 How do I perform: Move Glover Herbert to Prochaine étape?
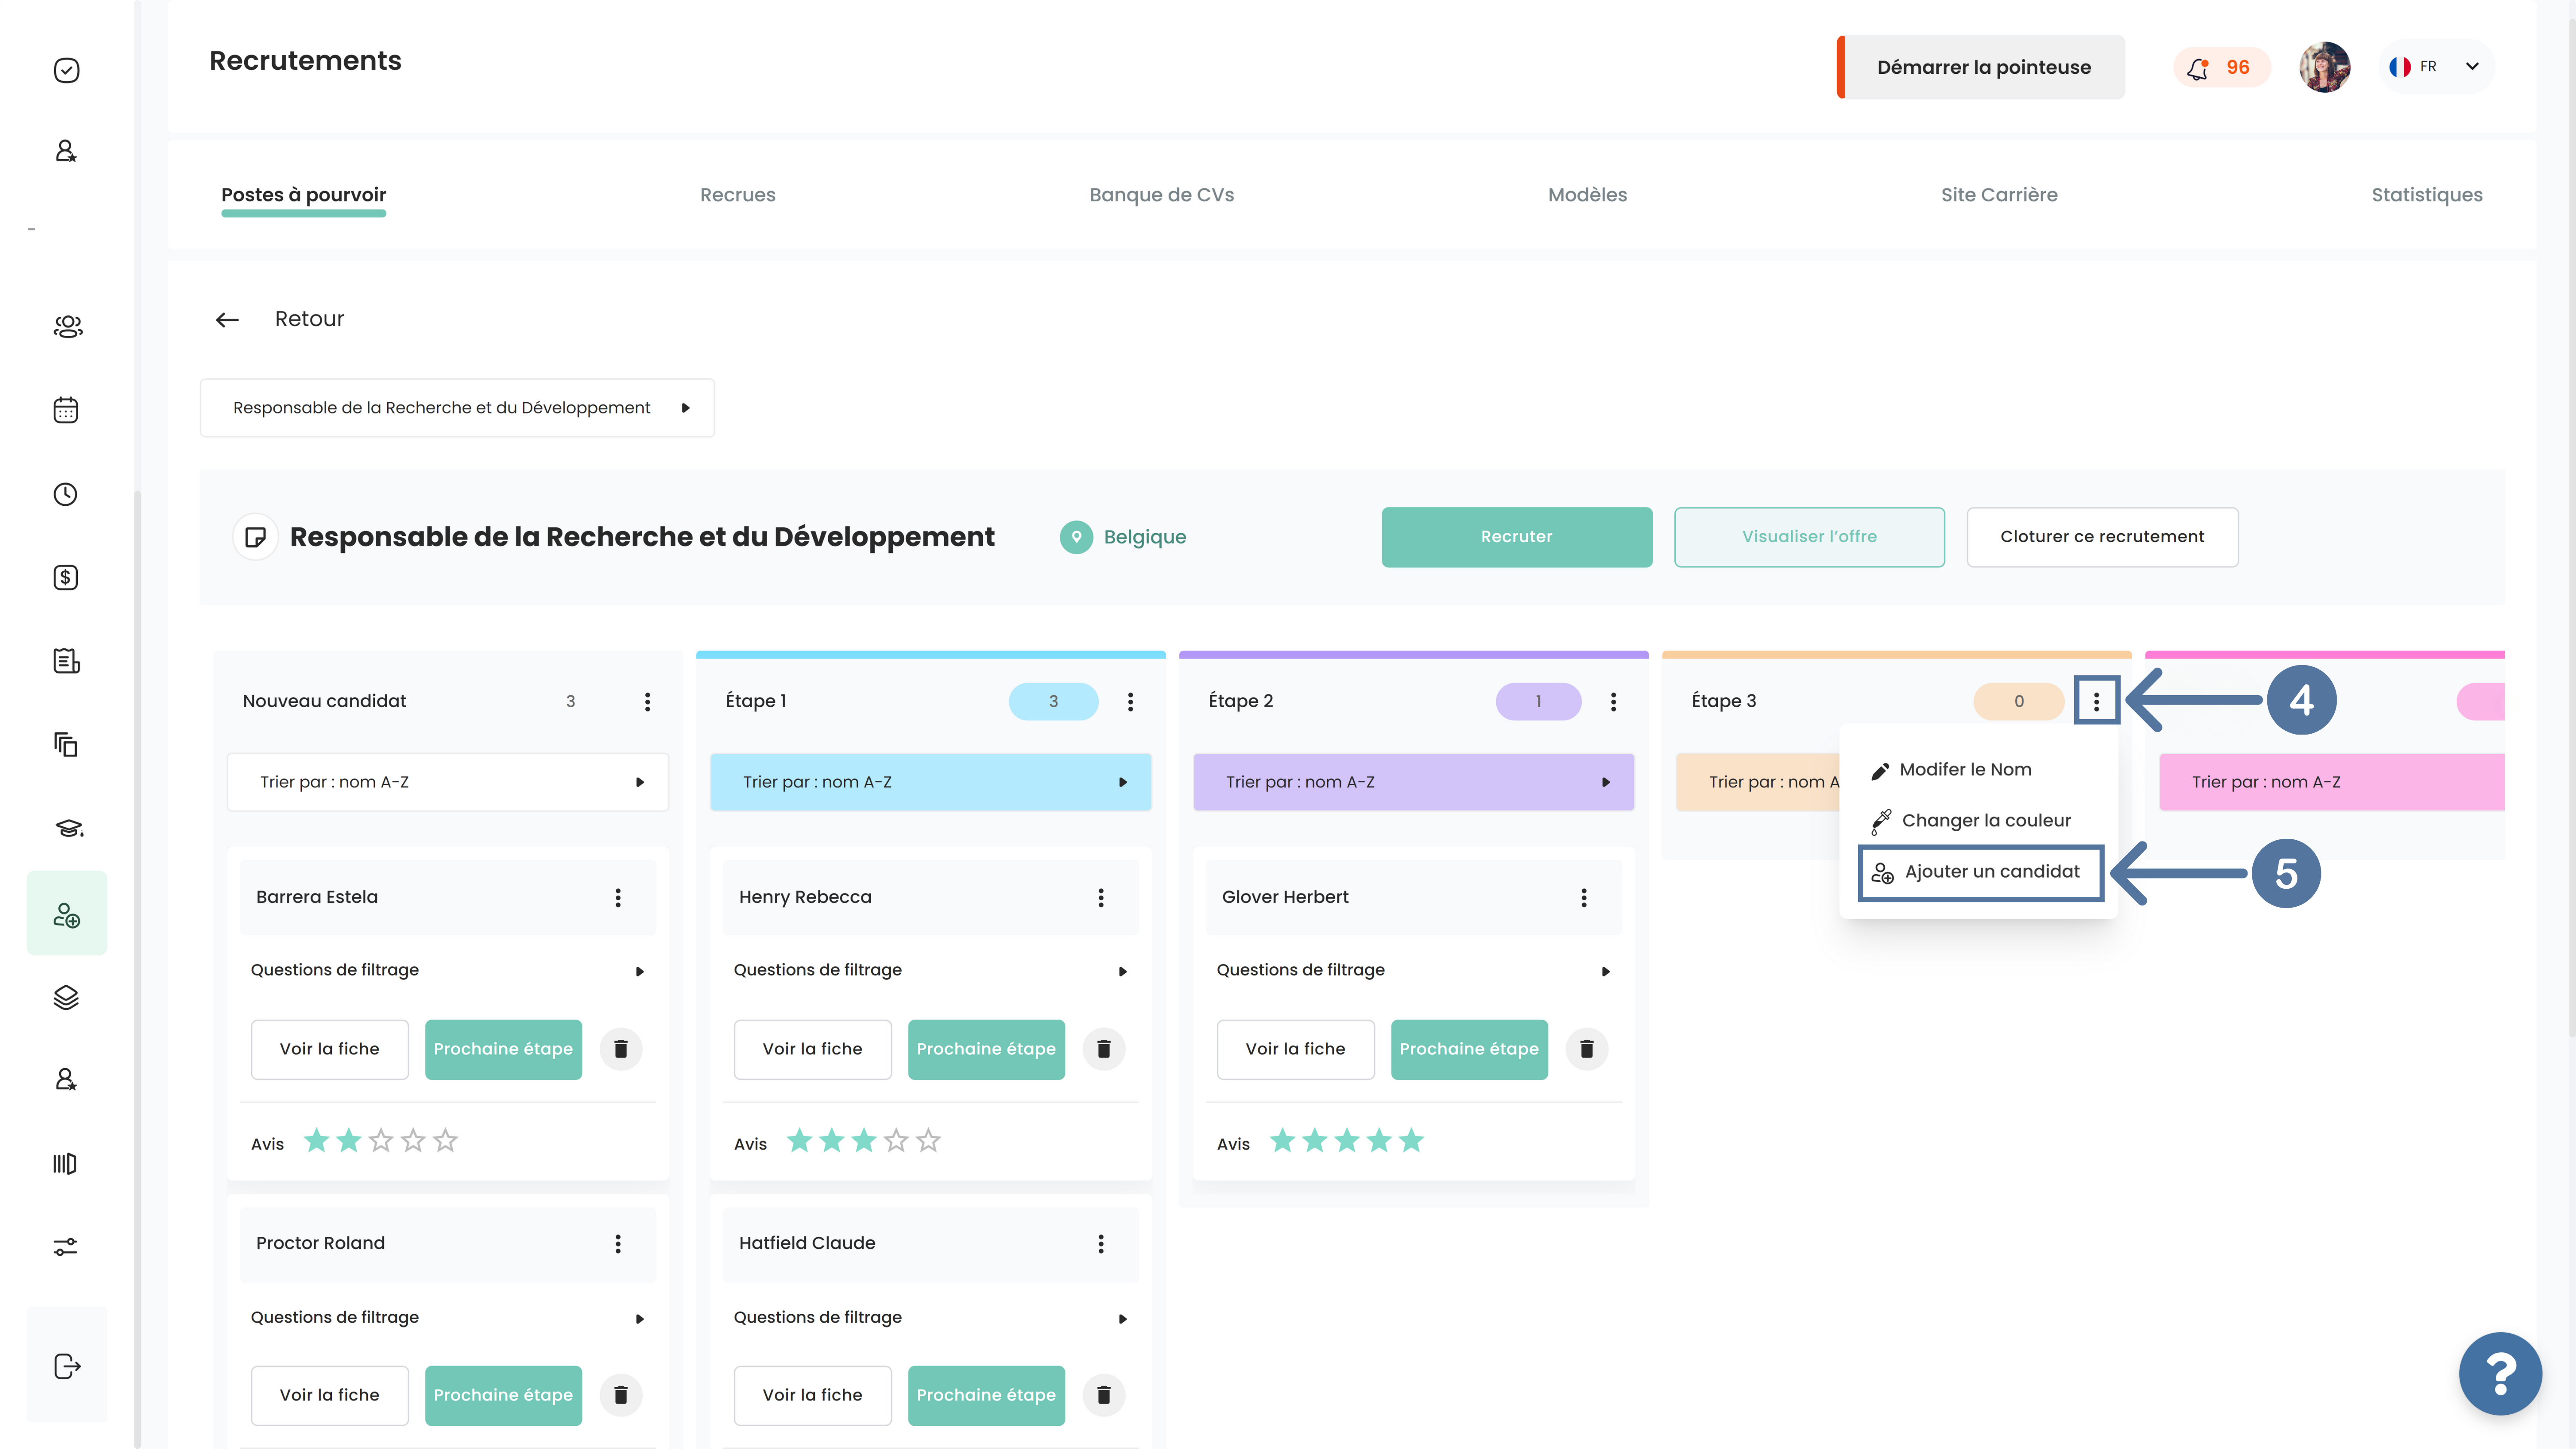[1469, 1049]
